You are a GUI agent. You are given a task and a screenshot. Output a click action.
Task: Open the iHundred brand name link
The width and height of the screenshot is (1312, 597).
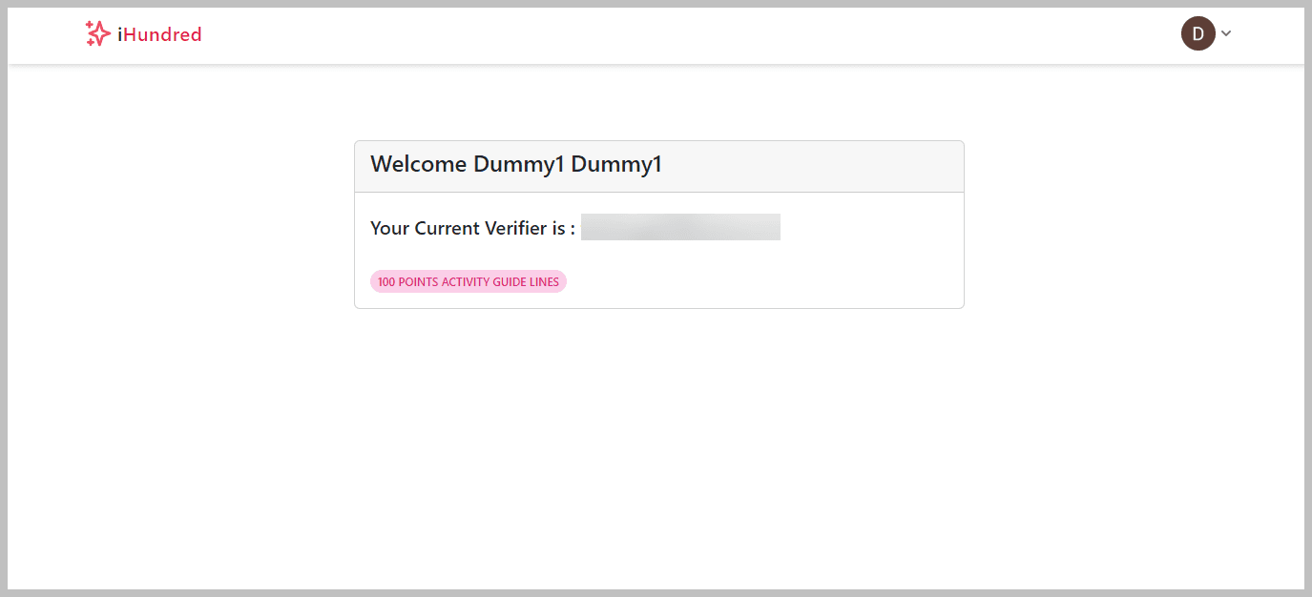click(158, 35)
